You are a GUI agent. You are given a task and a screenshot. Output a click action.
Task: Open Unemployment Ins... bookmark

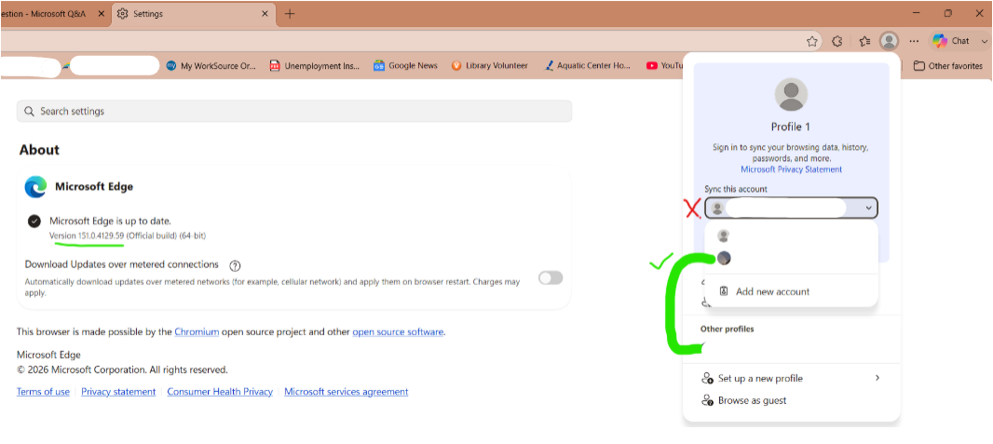pyautogui.click(x=315, y=66)
